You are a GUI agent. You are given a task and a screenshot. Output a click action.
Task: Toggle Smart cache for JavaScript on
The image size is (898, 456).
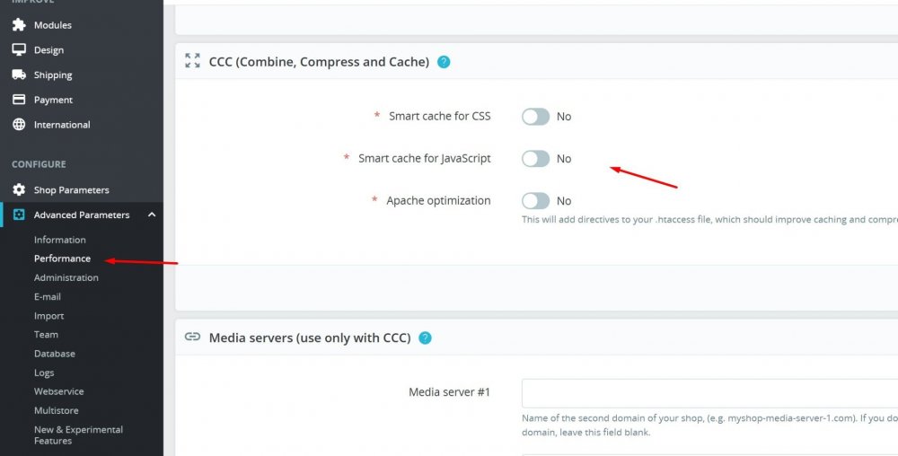click(x=535, y=159)
